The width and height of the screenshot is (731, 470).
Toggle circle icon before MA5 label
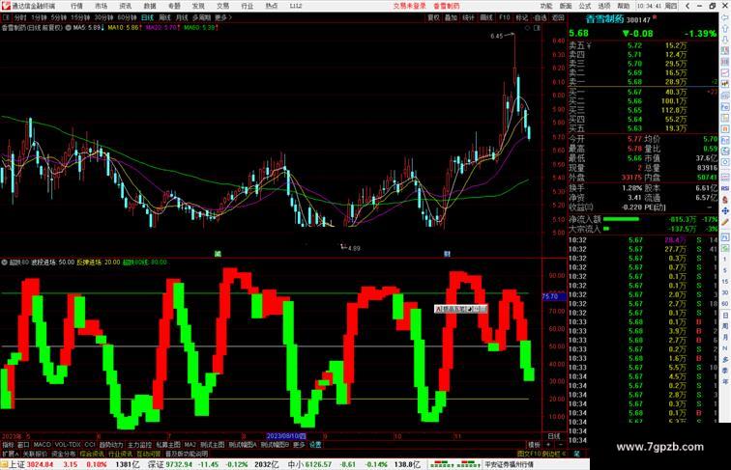69,27
